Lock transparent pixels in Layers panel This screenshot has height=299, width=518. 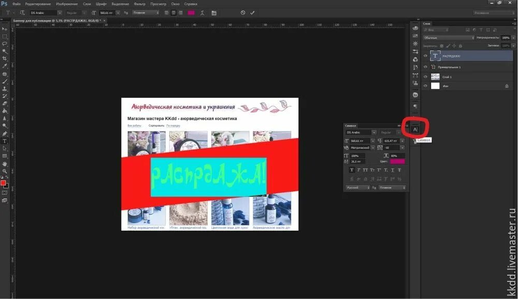[442, 46]
